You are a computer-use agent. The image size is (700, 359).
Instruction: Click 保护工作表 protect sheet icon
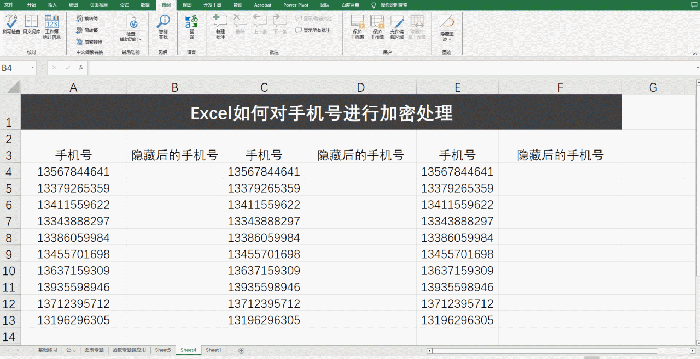tap(357, 27)
